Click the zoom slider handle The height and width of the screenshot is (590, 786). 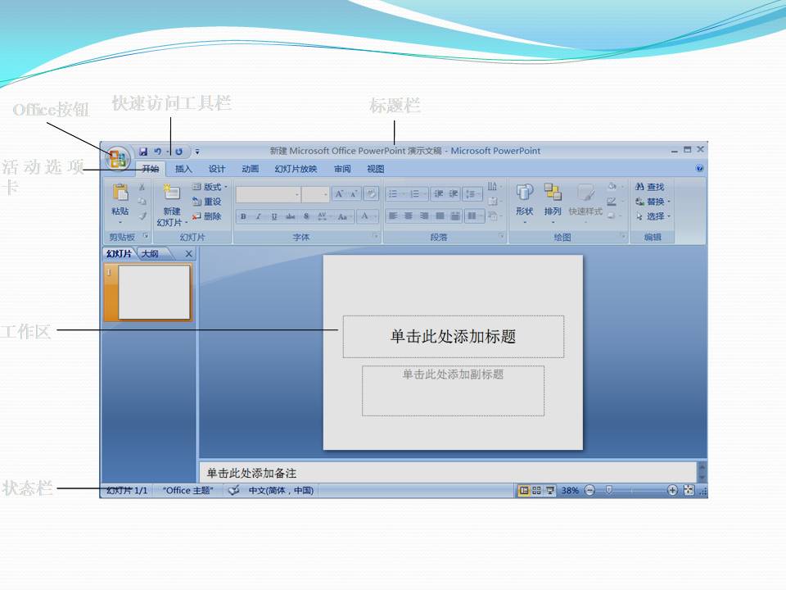tap(608, 489)
